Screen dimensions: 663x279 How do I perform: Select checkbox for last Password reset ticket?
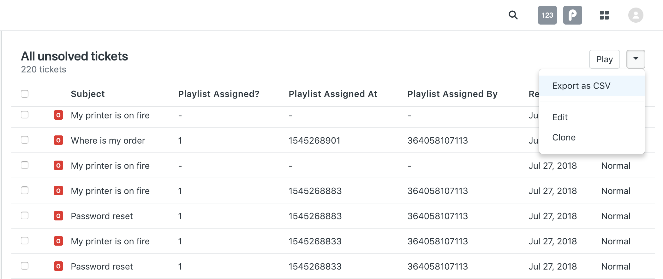click(x=25, y=266)
